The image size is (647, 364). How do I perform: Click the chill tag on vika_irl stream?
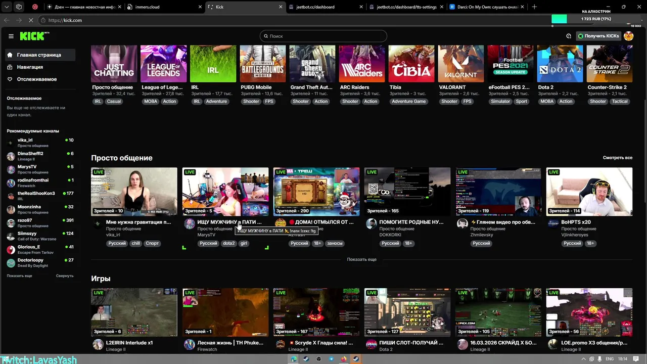[135, 243]
